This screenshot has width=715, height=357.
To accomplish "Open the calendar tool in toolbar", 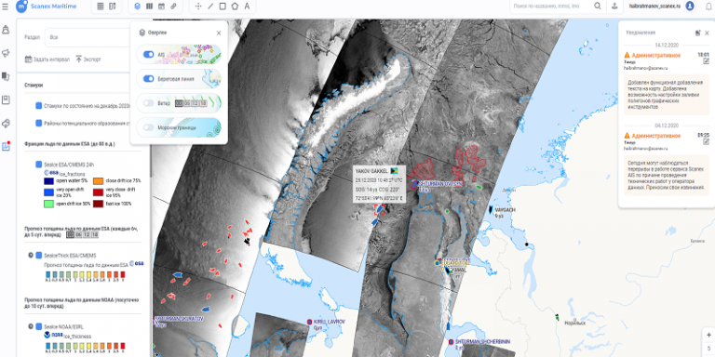I will click(x=161, y=7).
